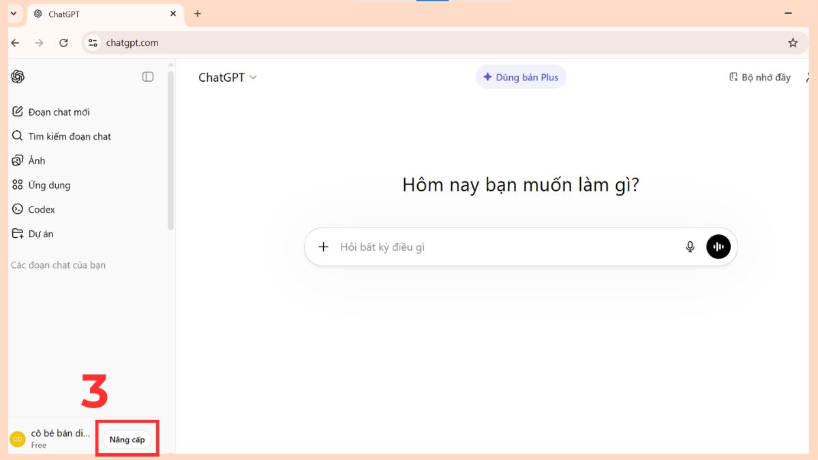
Task: Open the attachment options with the plus icon
Action: tap(323, 246)
